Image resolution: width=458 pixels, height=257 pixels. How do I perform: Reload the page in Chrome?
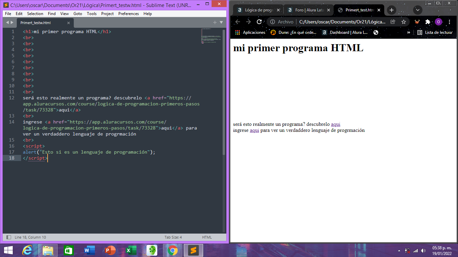click(x=259, y=22)
